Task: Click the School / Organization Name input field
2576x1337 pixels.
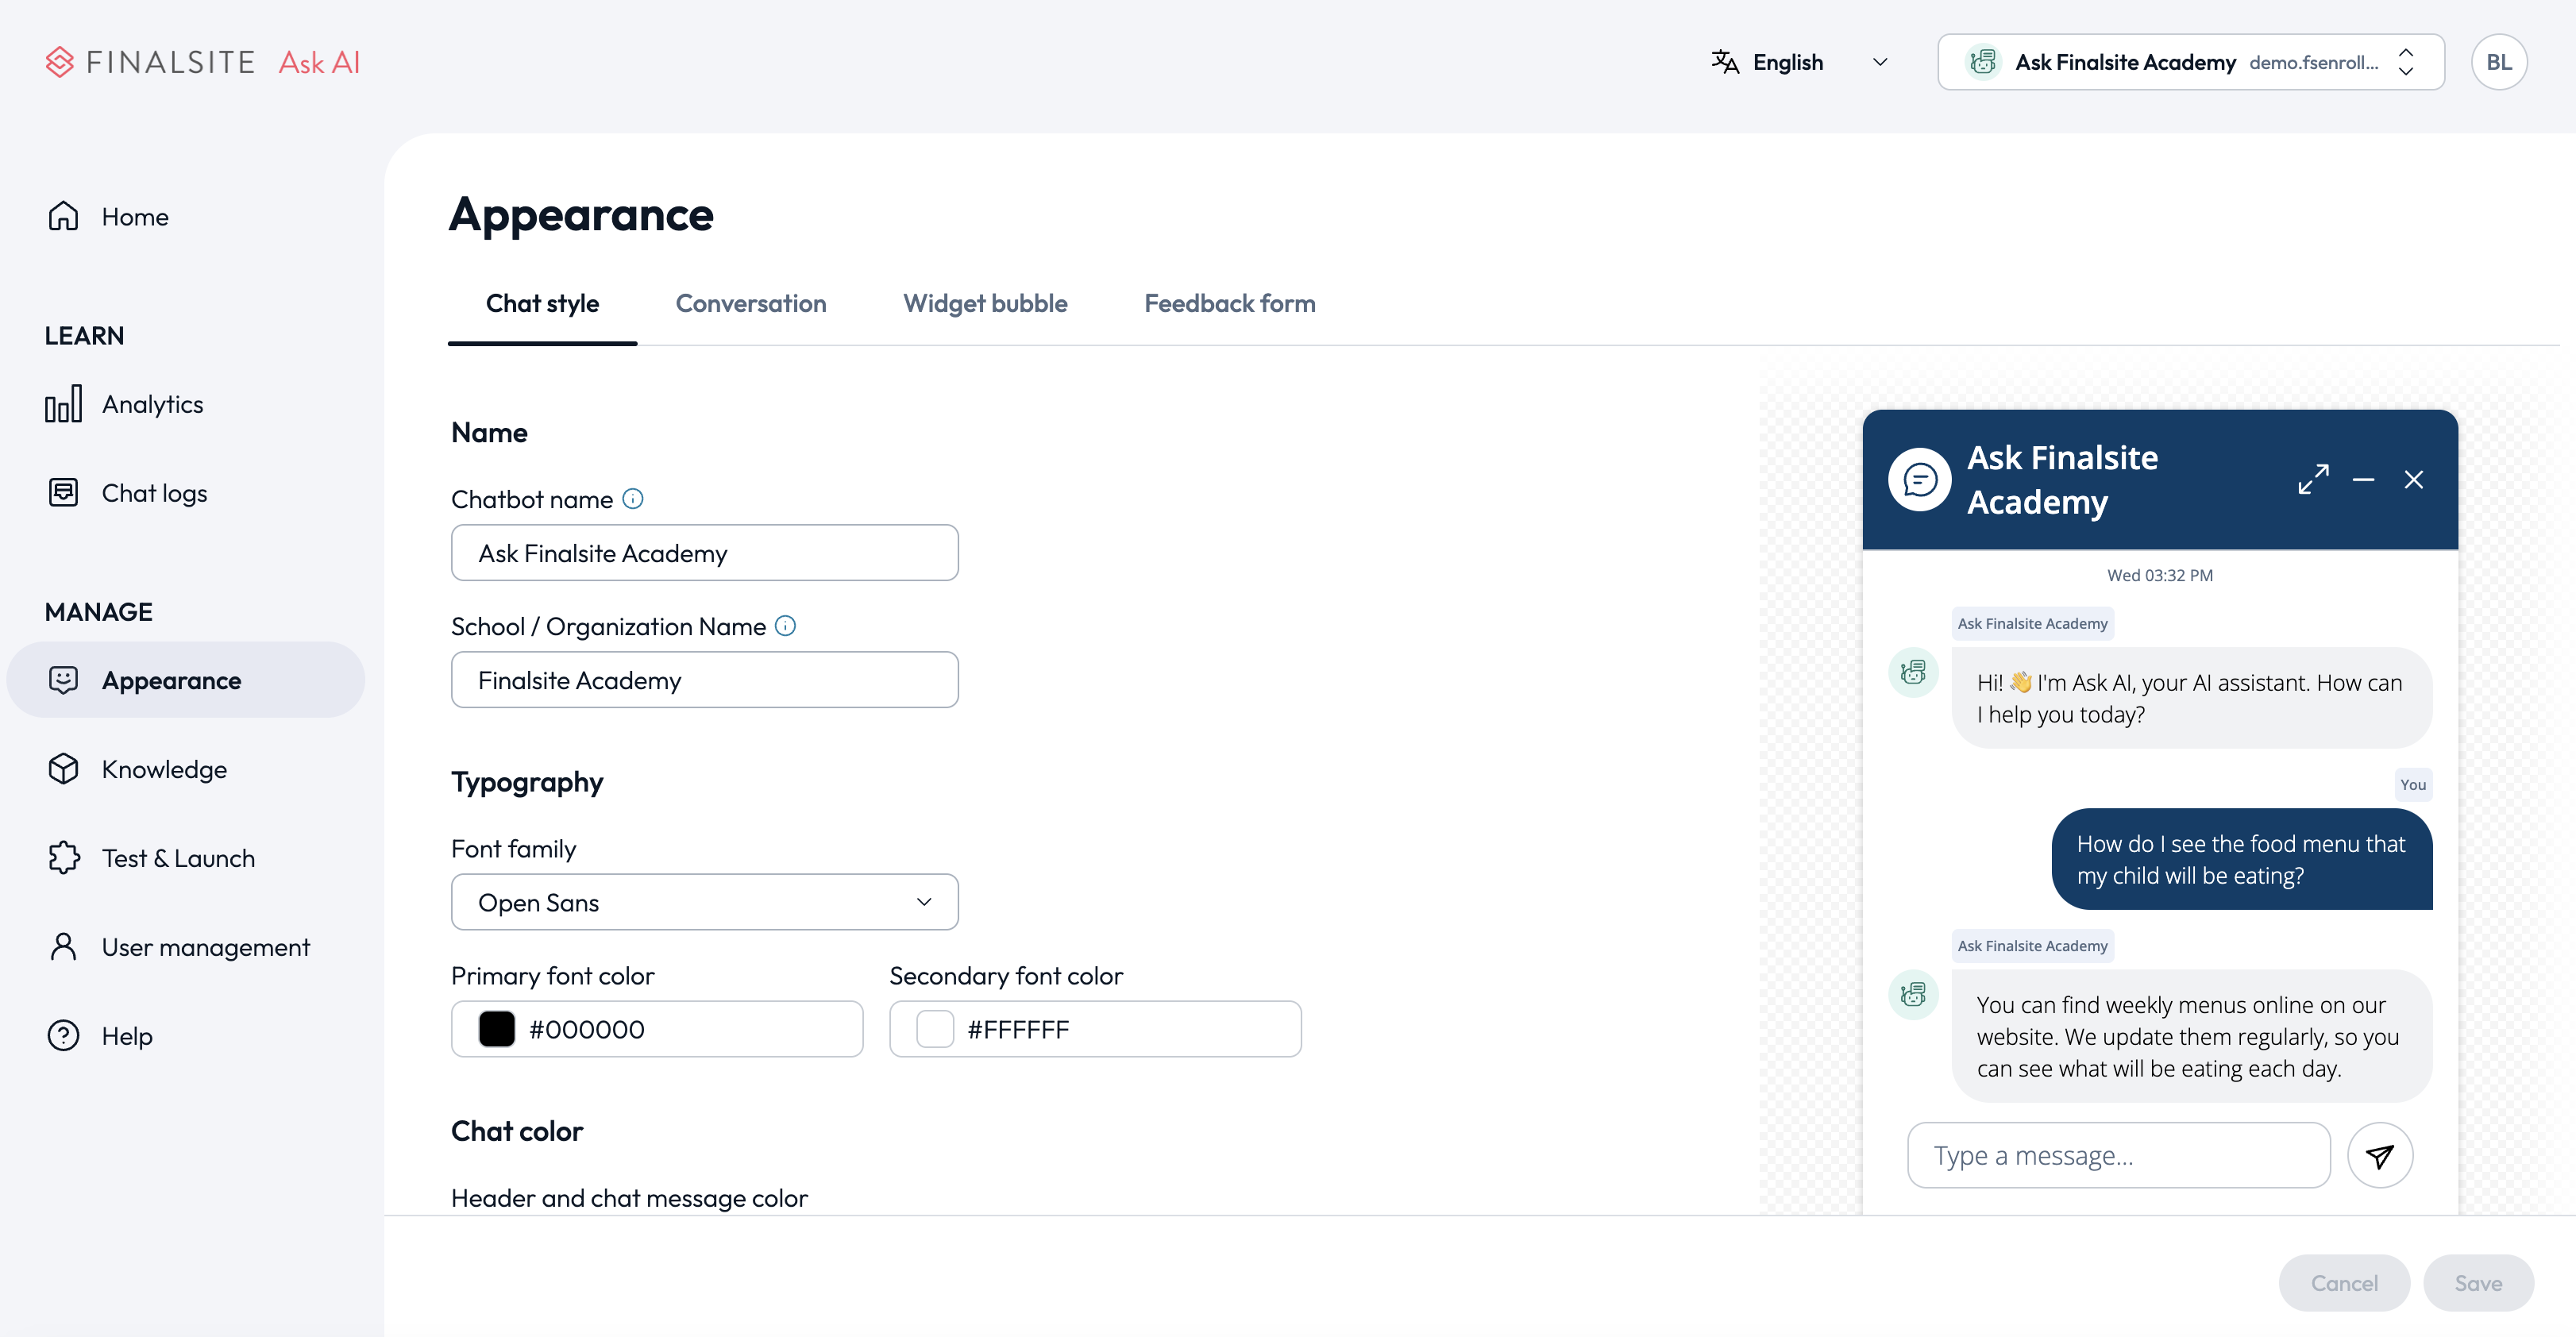Action: click(704, 680)
